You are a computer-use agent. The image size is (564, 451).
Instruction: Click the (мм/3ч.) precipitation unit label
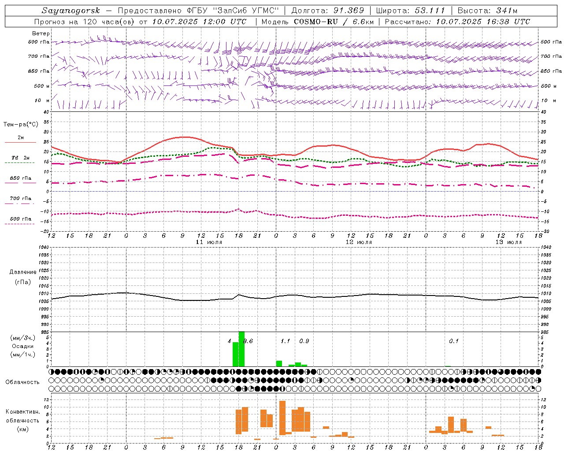(23, 338)
